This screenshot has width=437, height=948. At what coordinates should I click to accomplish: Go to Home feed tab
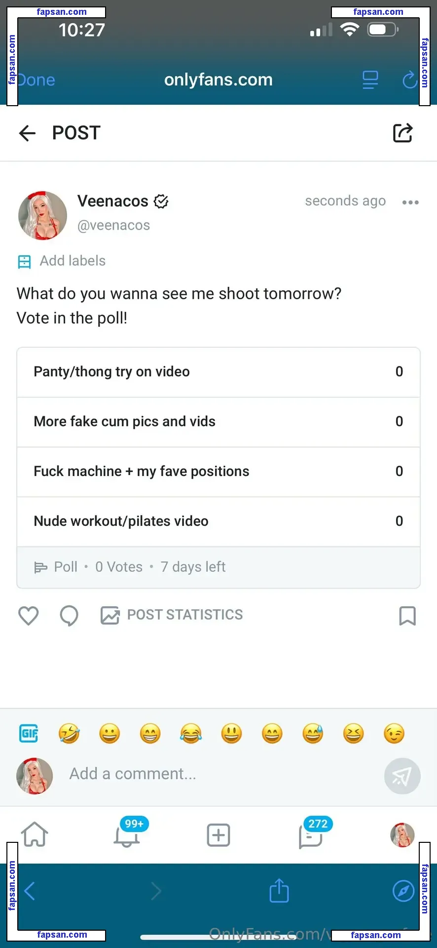(x=35, y=835)
